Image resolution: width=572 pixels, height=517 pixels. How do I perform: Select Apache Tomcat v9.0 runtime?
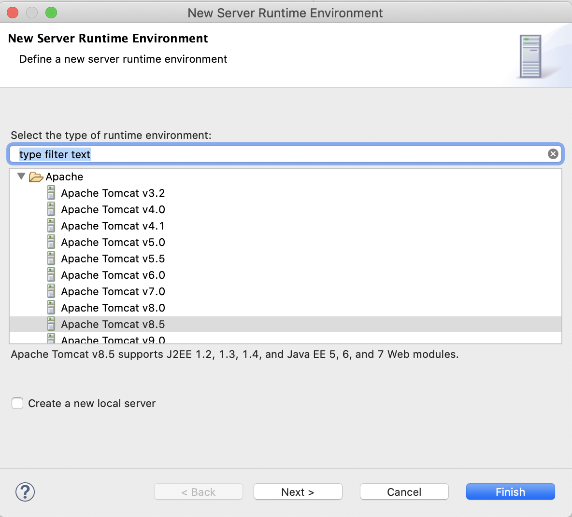pyautogui.click(x=113, y=340)
